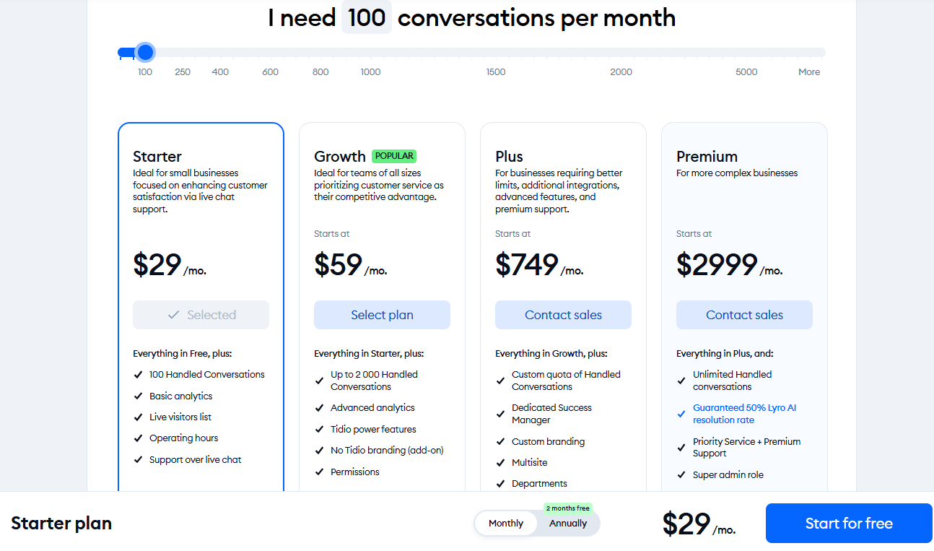Select plan for the Growth tier
The height and width of the screenshot is (551, 934).
382,315
